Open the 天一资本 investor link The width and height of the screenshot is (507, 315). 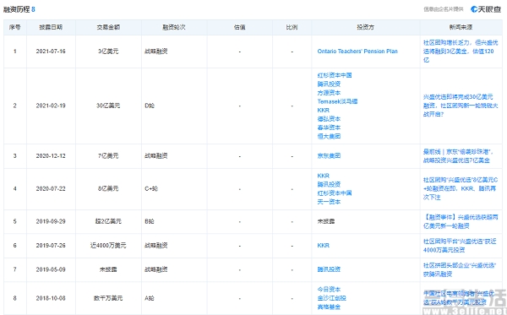tap(329, 202)
